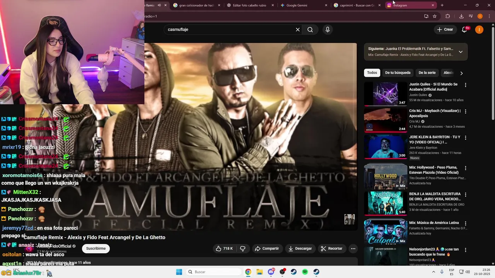Click the Crear button

(x=445, y=29)
